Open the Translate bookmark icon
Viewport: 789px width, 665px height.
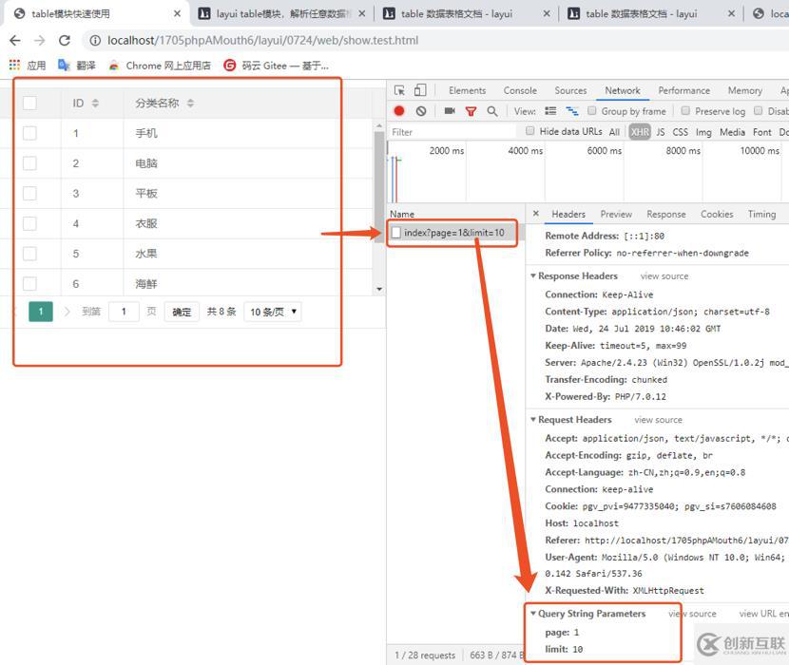point(64,65)
